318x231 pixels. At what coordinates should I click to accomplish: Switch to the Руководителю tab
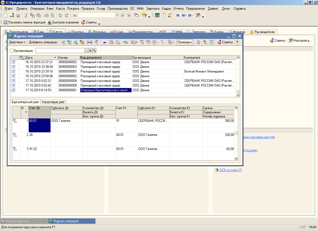click(x=263, y=32)
